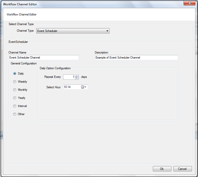198x177 pixels.
Task: Click the Select Channel Type label
Action: click(x=21, y=24)
